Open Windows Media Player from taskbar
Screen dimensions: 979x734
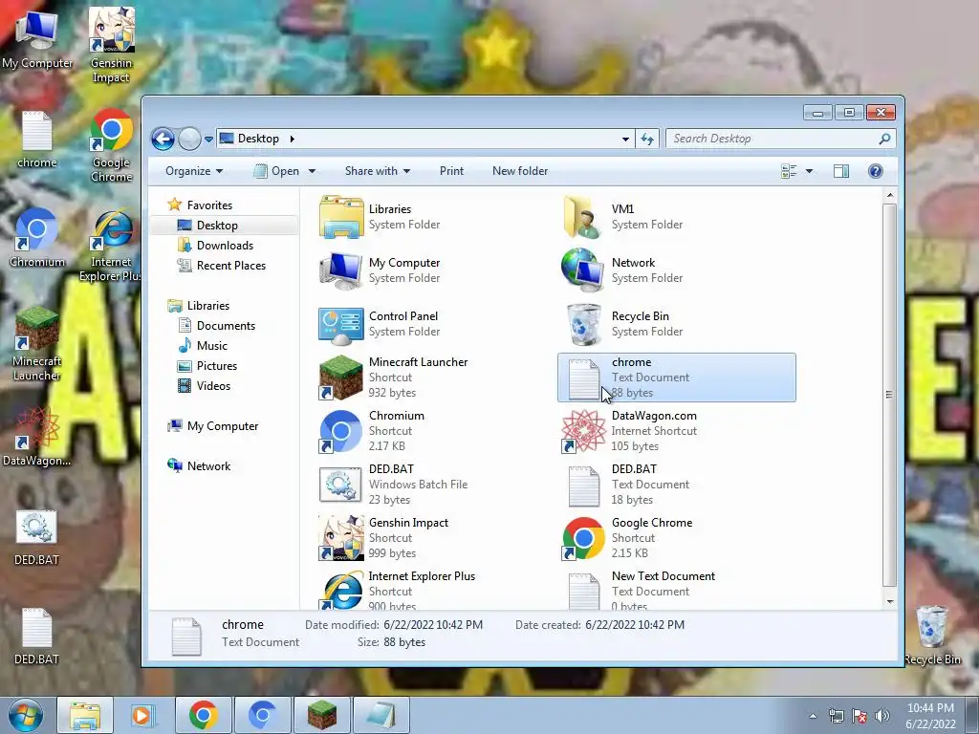[143, 715]
